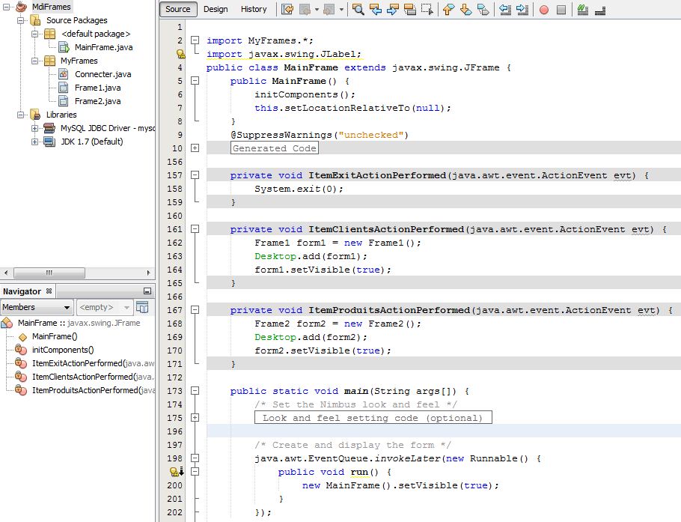Select Connecter.java in project tree
The image size is (681, 522).
[x=103, y=74]
